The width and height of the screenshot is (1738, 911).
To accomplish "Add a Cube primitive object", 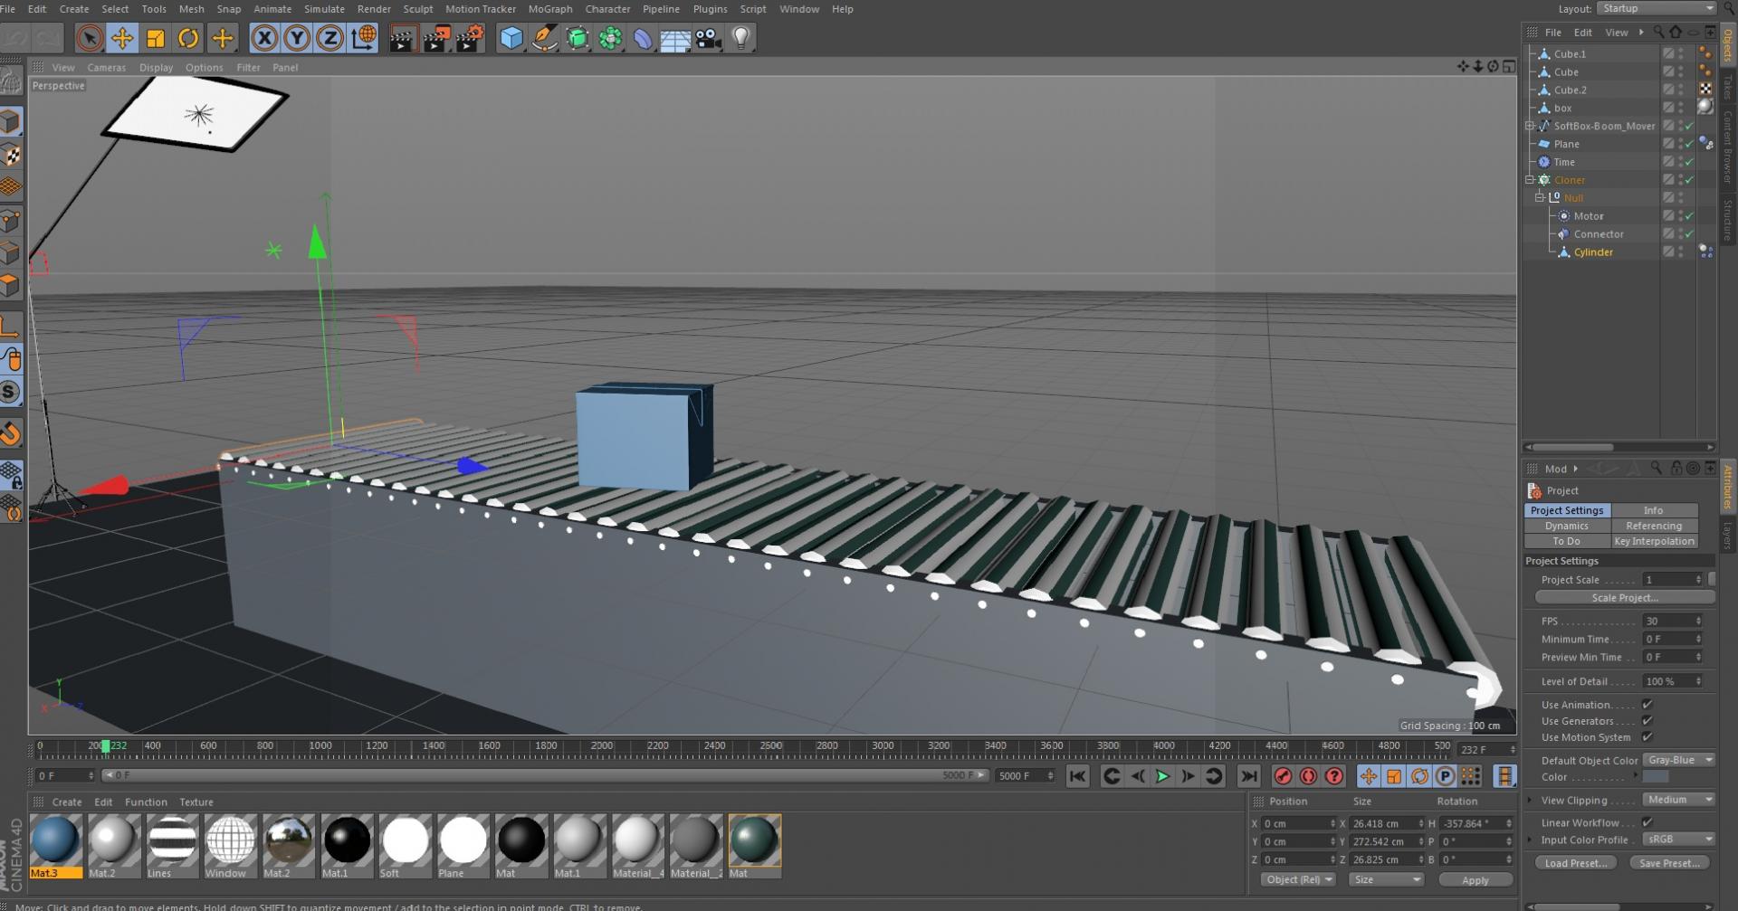I will pyautogui.click(x=511, y=38).
